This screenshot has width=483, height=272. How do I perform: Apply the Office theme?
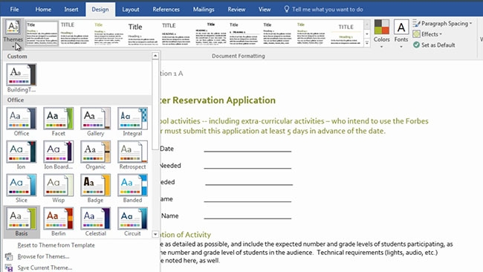(22, 122)
